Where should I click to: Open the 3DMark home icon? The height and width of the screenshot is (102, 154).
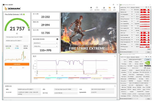(91, 7)
